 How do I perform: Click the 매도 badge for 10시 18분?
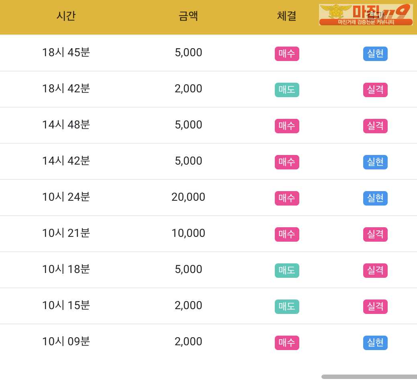click(287, 271)
